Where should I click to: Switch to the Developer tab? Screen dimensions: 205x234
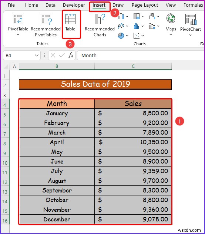[74, 5]
